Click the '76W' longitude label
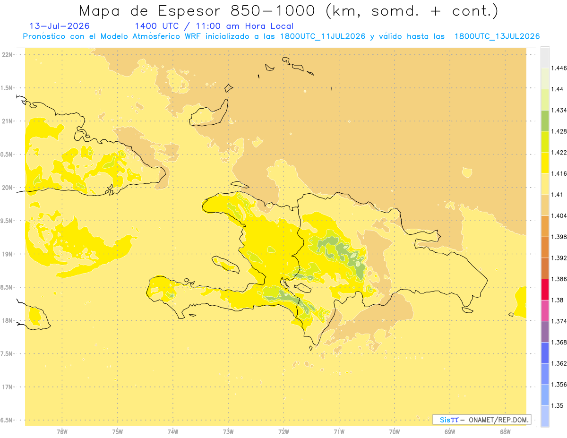Screen dimensions: 567x438 point(62,431)
